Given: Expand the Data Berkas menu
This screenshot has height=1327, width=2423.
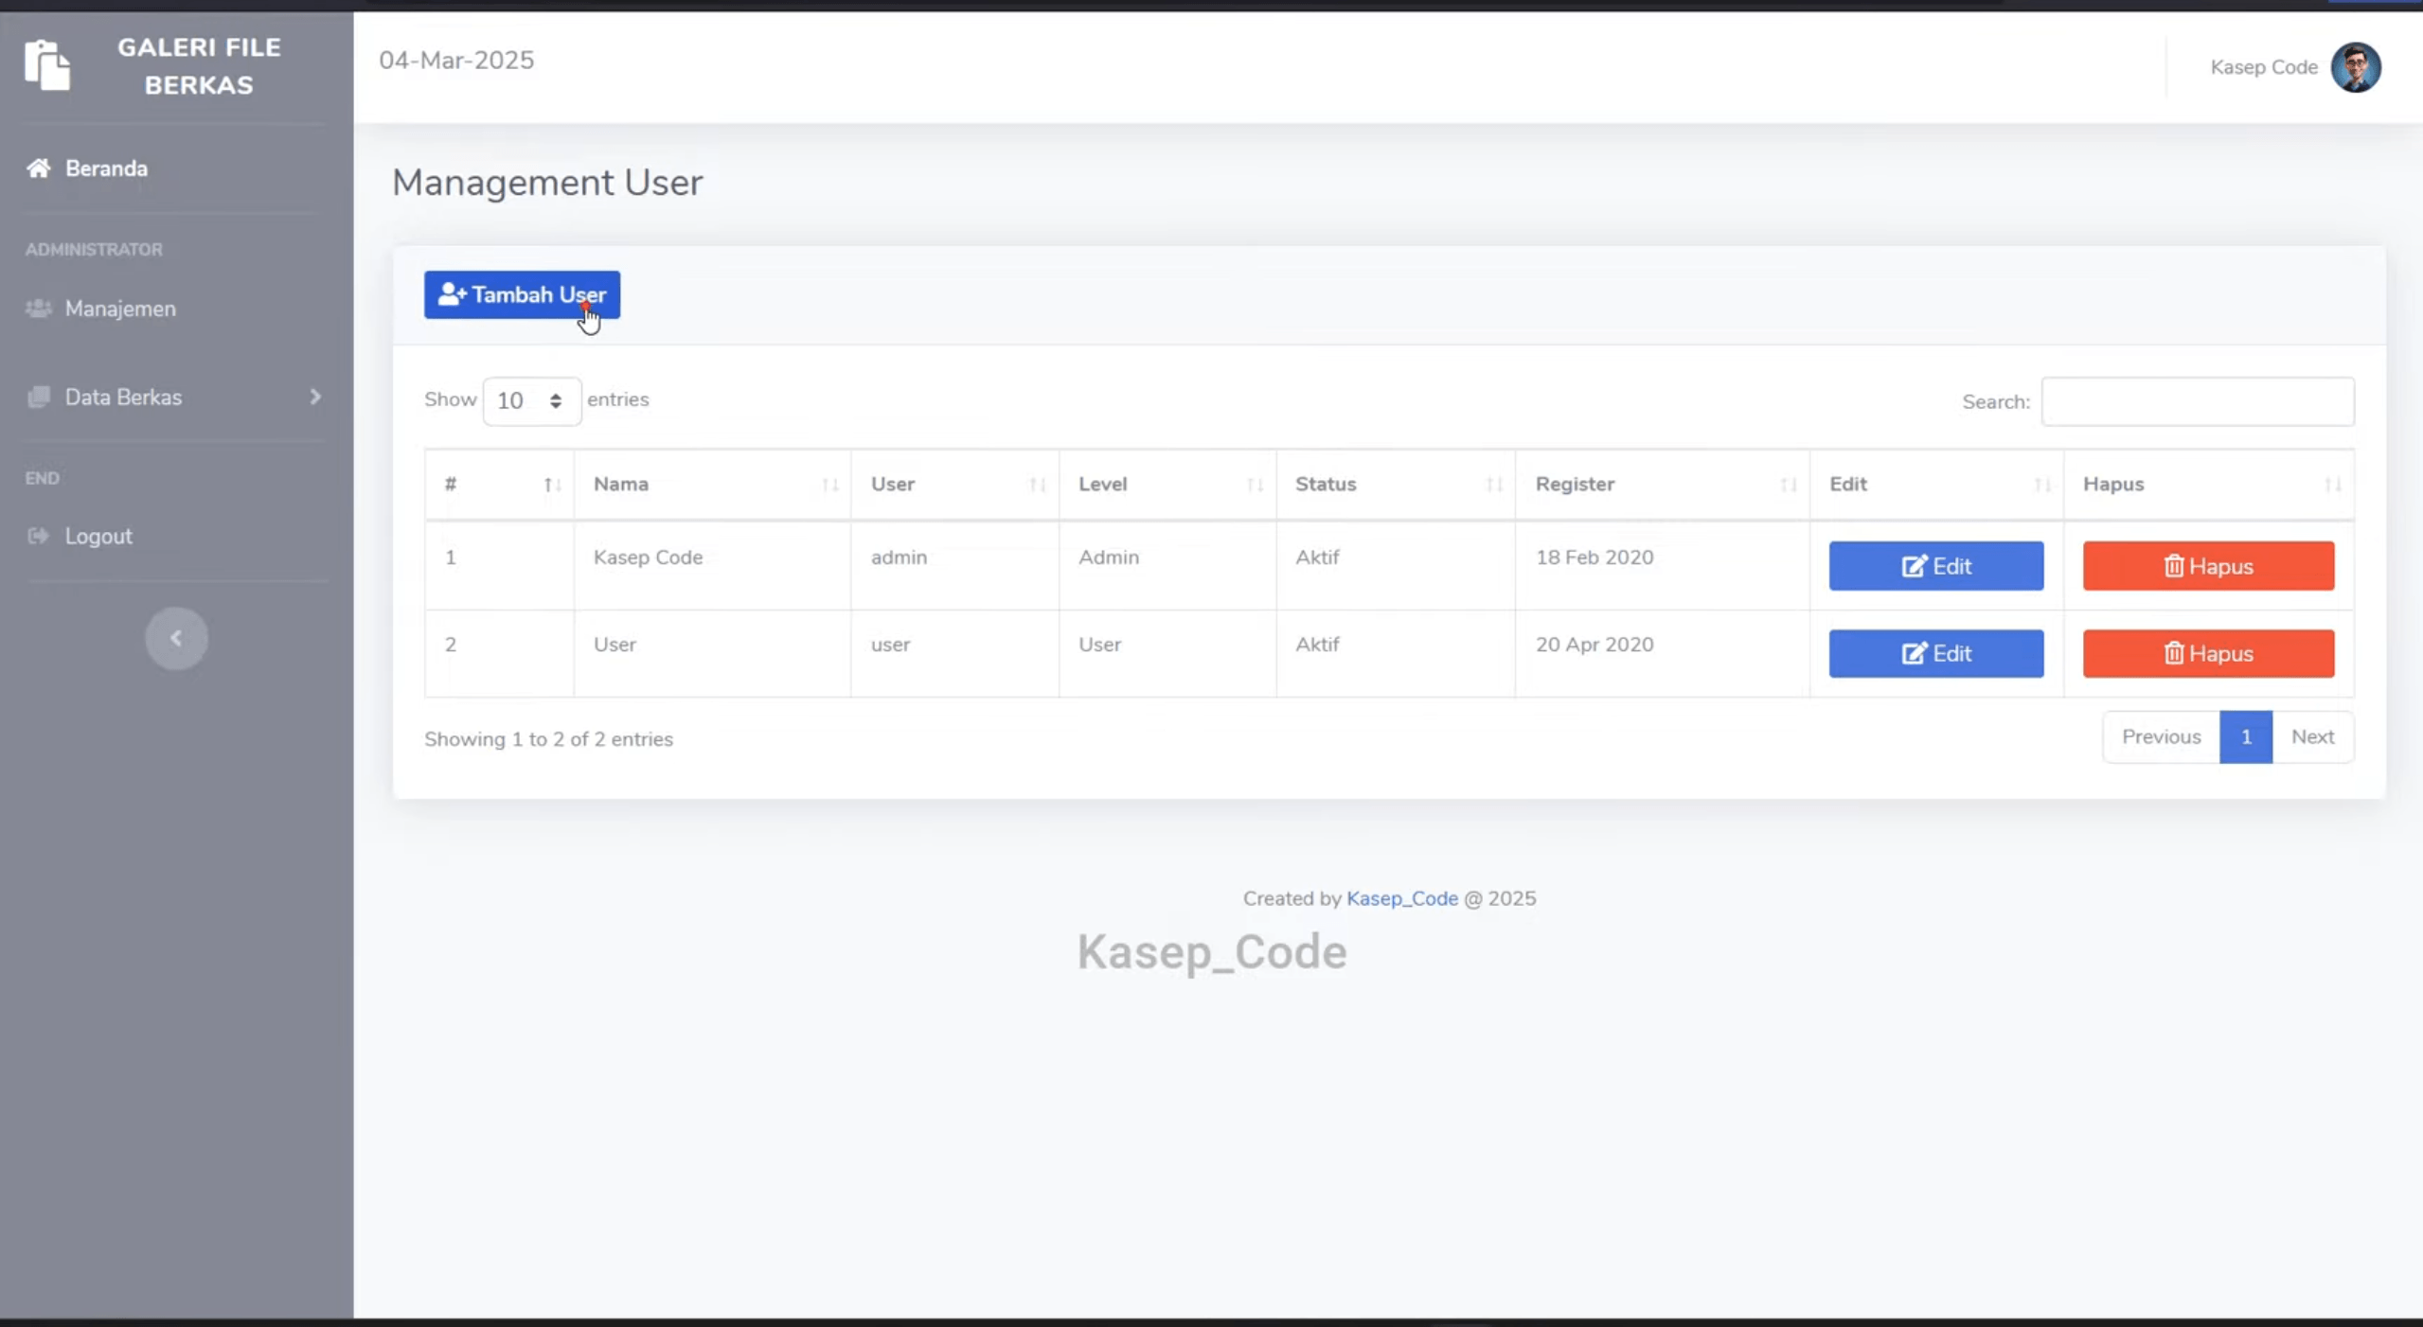Looking at the screenshot, I should click(175, 397).
